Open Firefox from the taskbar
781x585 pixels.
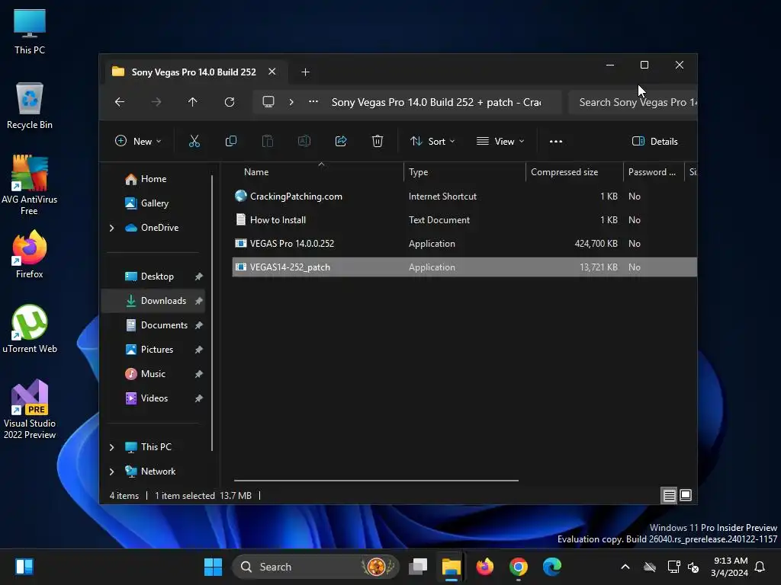484,567
